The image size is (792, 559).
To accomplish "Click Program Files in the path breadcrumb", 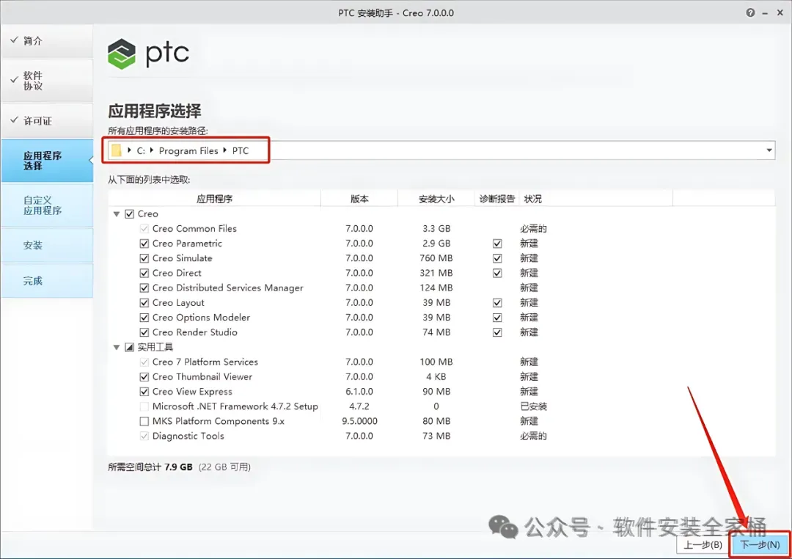I will (x=188, y=150).
